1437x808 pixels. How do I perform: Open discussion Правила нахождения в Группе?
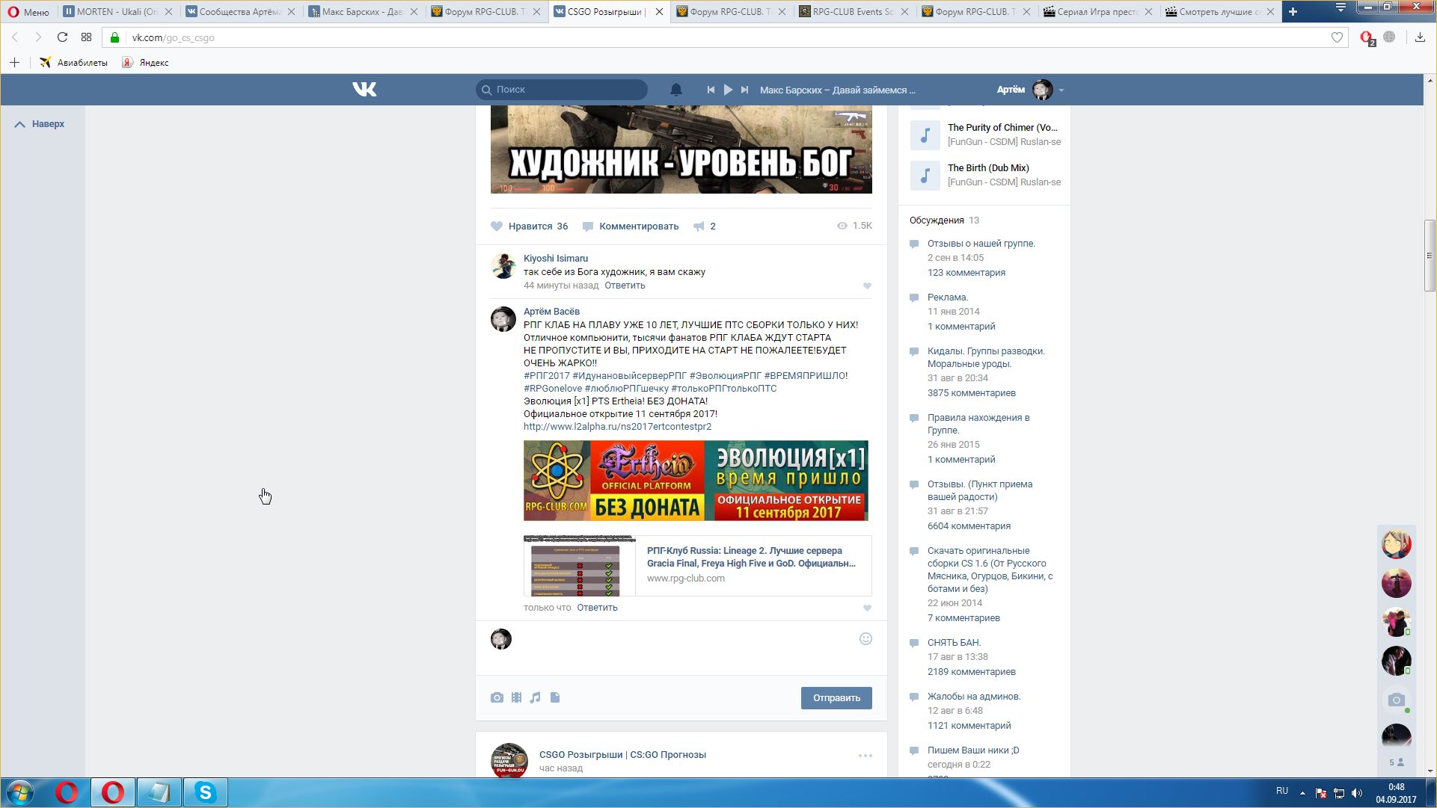[x=978, y=424]
